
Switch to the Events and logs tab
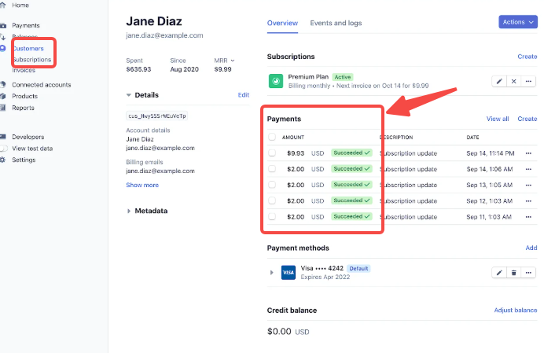click(x=336, y=23)
